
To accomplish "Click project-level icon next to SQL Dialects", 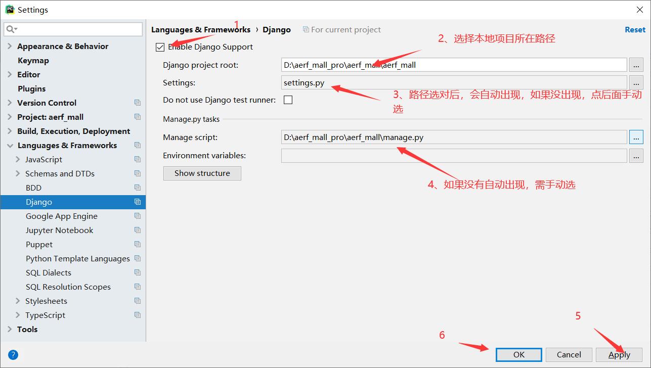I will [x=137, y=272].
